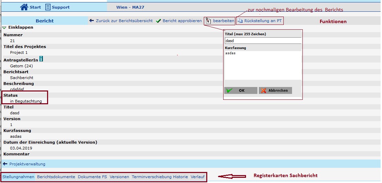Confirm the edit with the OK button

[x=241, y=90]
